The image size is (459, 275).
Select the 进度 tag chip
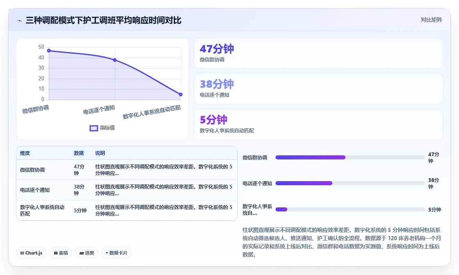pyautogui.click(x=86, y=253)
